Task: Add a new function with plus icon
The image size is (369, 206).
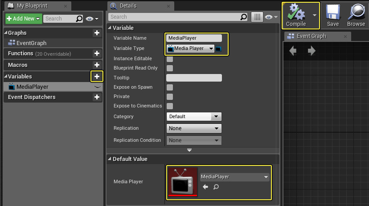Action: 97,54
